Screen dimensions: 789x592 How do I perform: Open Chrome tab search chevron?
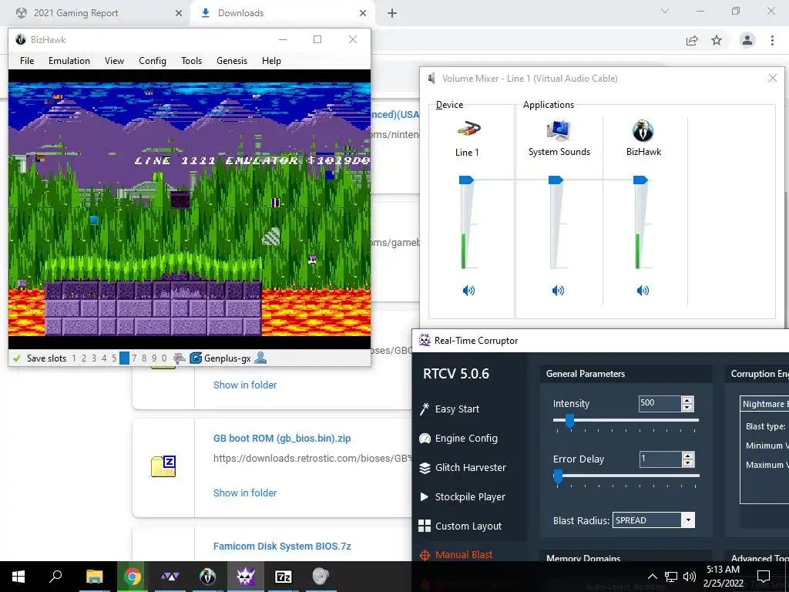click(665, 11)
